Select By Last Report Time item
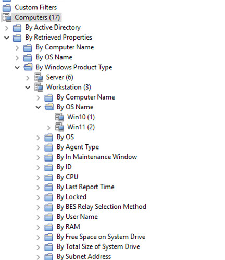This screenshot has width=225, height=260. [85, 187]
